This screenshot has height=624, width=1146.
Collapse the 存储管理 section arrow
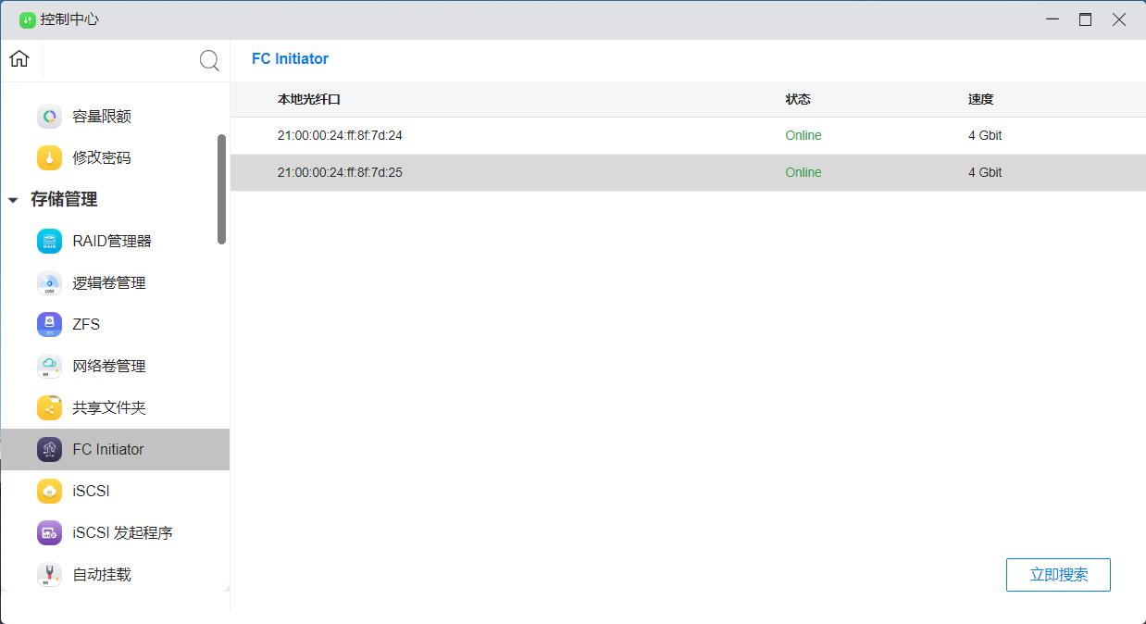coord(13,200)
